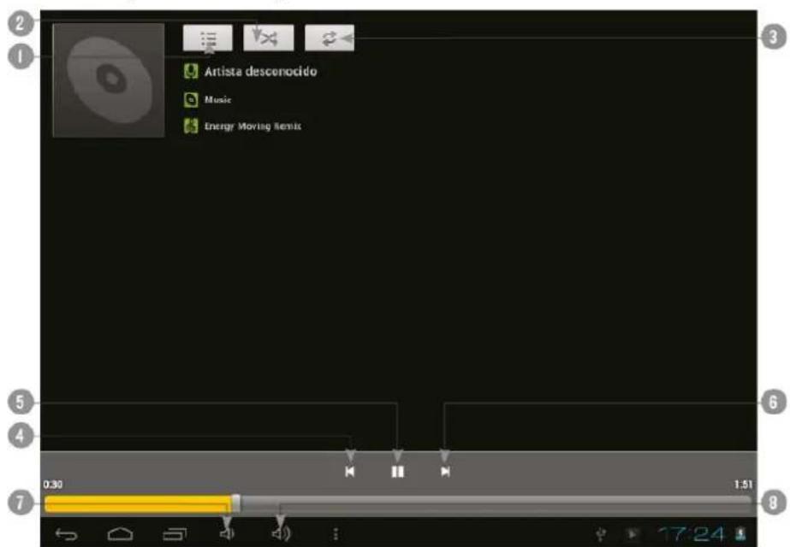Open the three-dot overflow menu
790x547 pixels.
pyautogui.click(x=336, y=534)
